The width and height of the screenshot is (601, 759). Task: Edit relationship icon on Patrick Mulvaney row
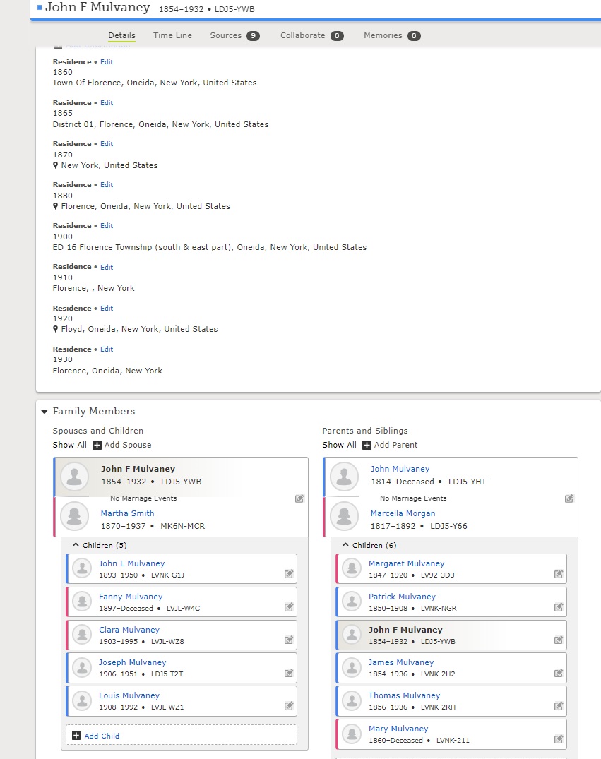pyautogui.click(x=559, y=606)
